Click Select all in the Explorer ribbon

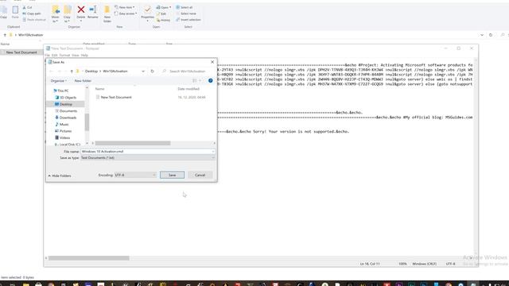[x=185, y=7]
